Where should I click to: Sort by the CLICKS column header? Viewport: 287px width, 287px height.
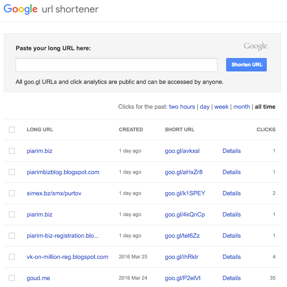click(266, 130)
